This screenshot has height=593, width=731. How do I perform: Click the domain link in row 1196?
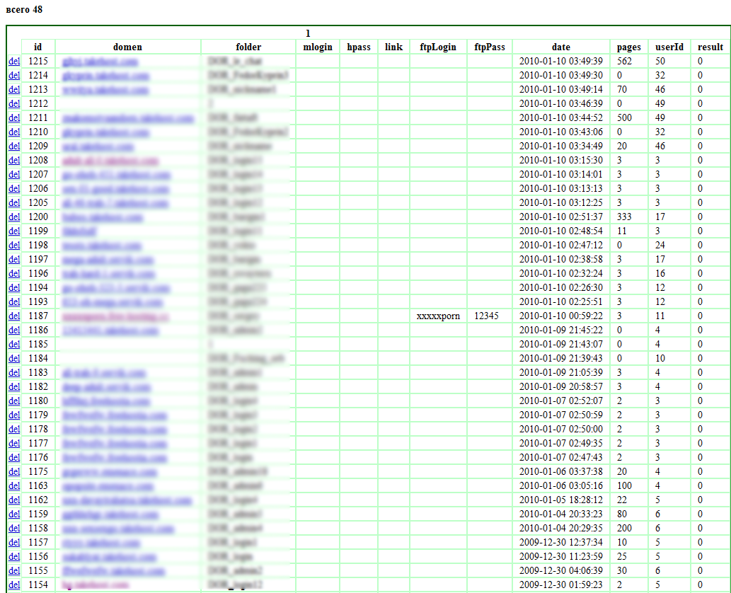[x=108, y=274]
